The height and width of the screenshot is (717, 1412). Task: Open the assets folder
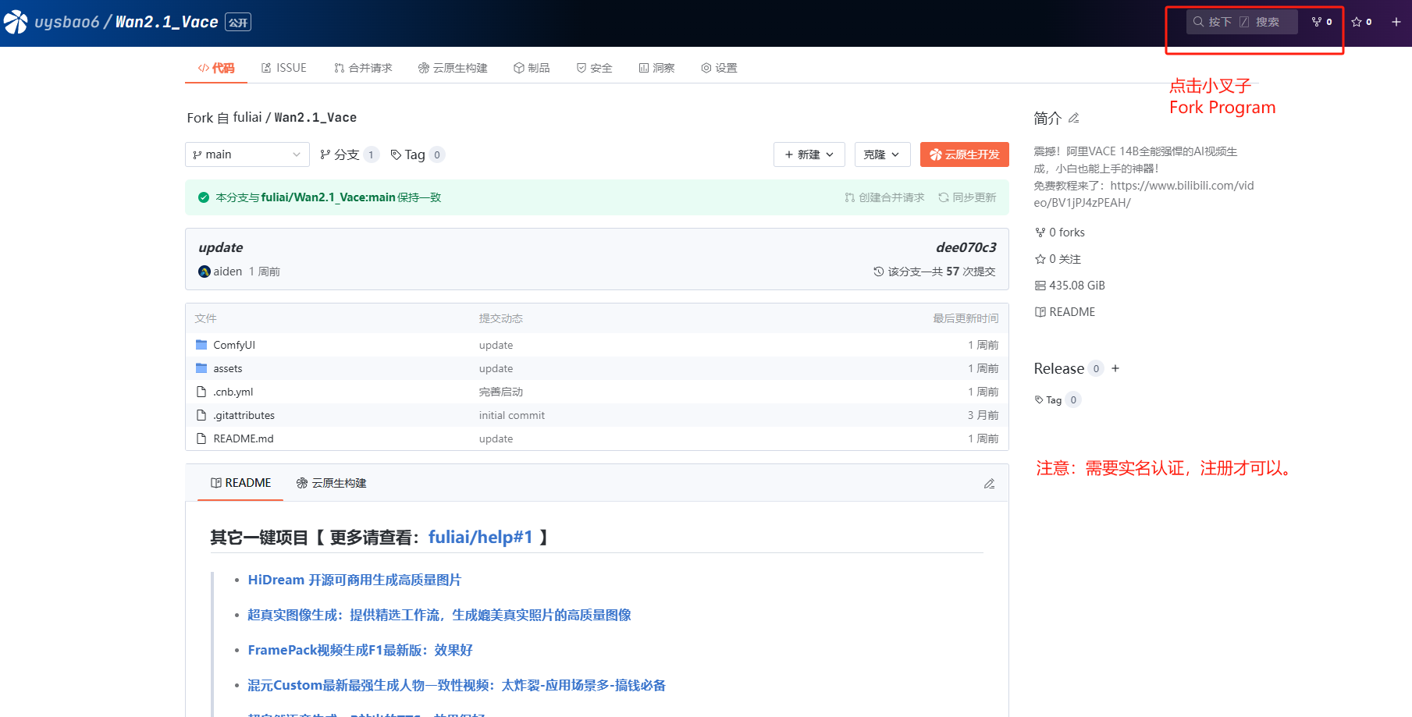click(x=228, y=368)
